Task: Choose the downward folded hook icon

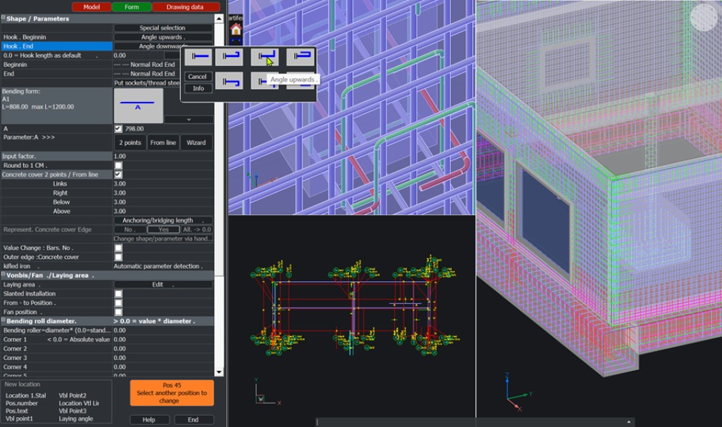Action: pos(229,81)
